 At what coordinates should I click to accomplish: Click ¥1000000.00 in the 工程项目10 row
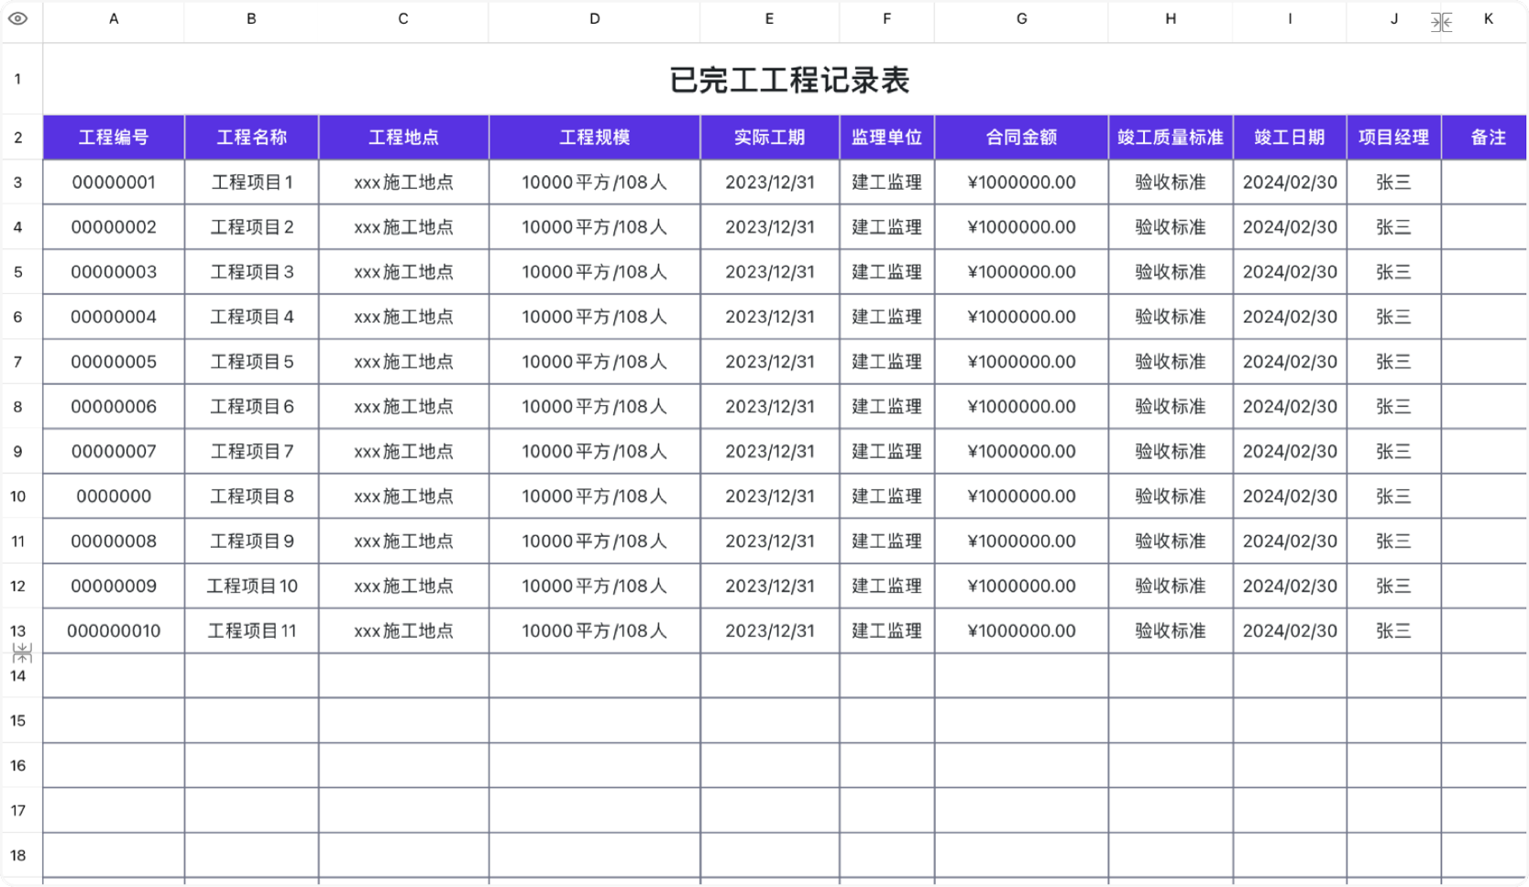(x=1021, y=586)
